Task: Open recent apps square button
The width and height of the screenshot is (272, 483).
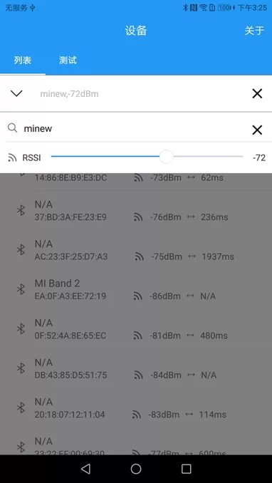Action: tap(186, 469)
